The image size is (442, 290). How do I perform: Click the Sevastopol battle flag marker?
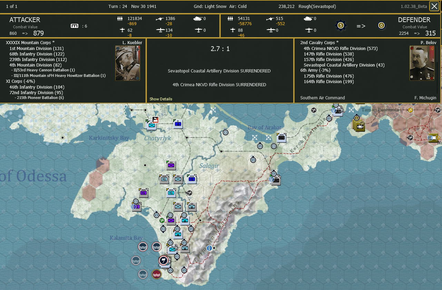164,260
